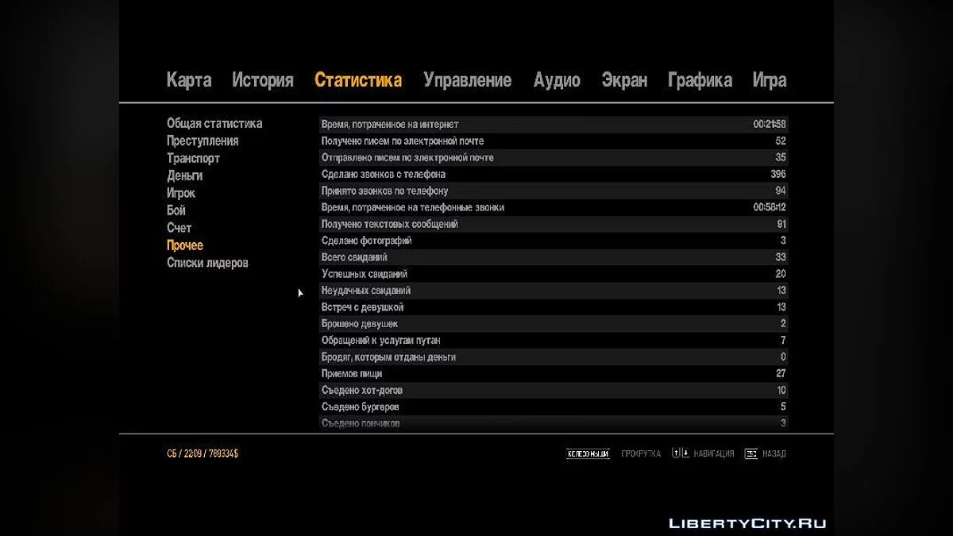
Task: Select the Бой statistics category
Action: click(x=176, y=210)
